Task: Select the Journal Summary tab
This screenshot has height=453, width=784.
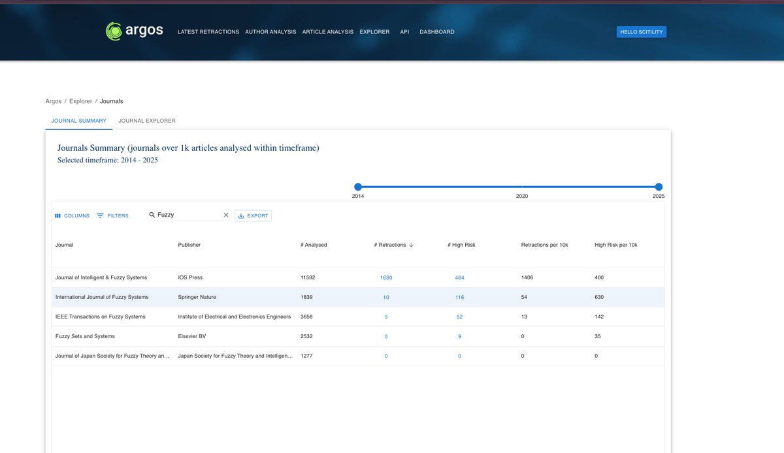Action: tap(79, 121)
